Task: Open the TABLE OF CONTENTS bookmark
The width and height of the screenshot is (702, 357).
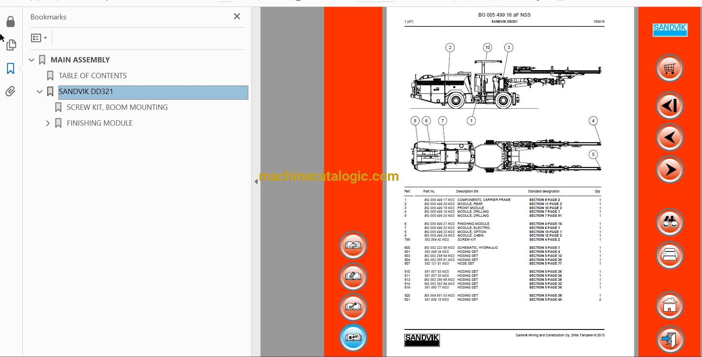Action: 93,76
